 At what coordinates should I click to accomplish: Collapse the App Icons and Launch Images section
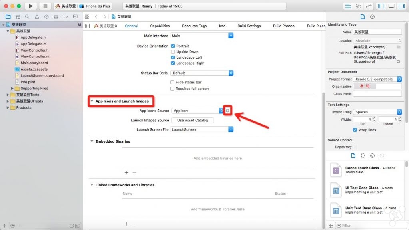pyautogui.click(x=92, y=101)
